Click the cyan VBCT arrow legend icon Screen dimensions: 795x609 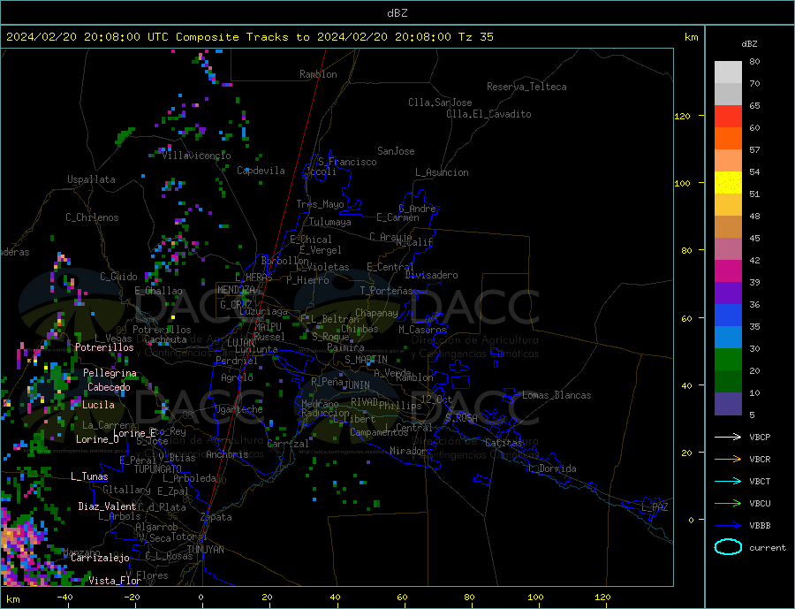click(x=728, y=481)
